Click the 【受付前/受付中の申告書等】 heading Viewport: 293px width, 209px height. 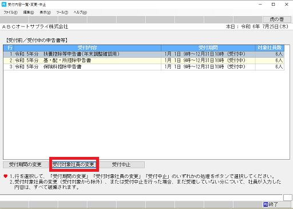37,40
